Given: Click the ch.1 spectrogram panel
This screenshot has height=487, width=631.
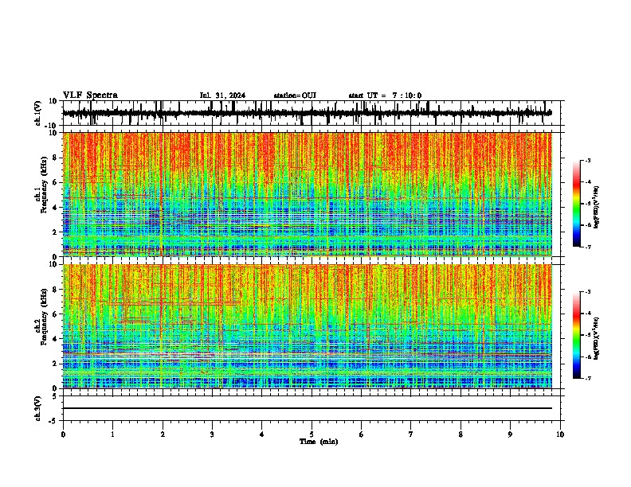Looking at the screenshot, I should [307, 194].
